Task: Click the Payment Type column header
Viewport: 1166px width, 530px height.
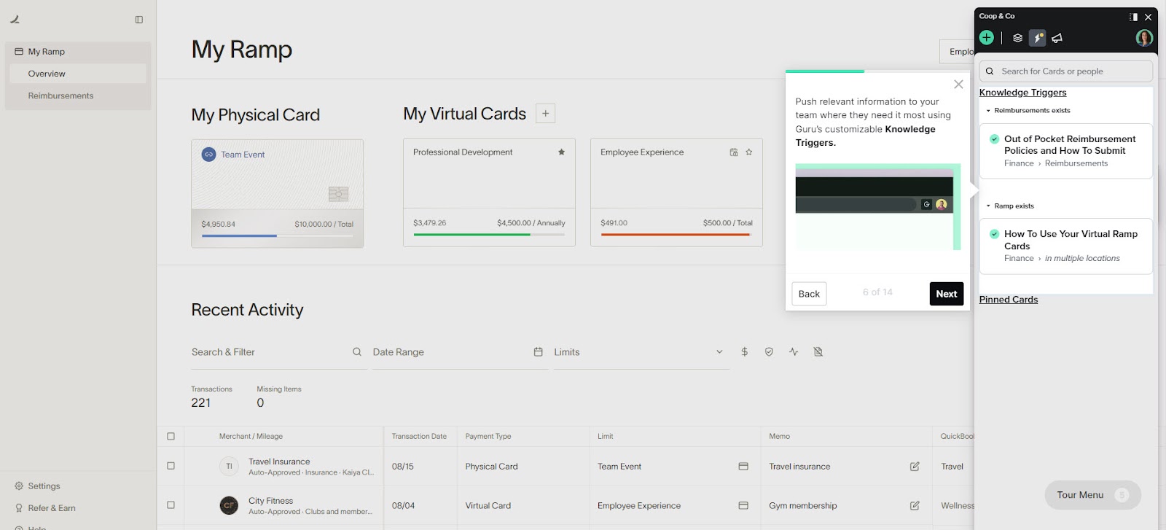Action: pyautogui.click(x=488, y=437)
